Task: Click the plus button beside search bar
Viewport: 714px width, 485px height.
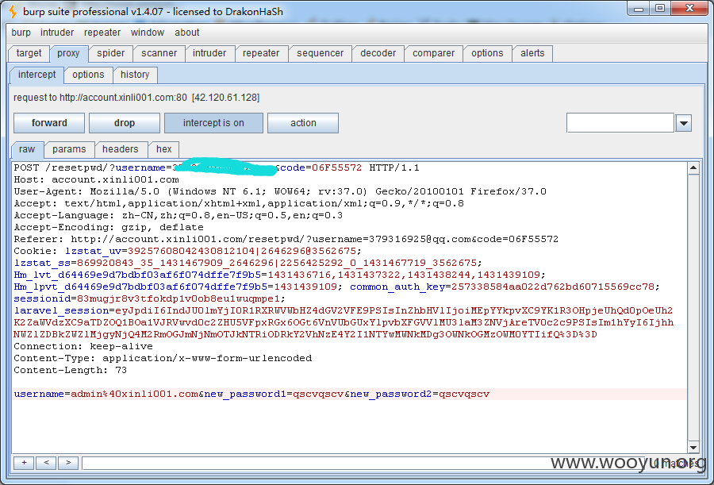Action: point(24,463)
